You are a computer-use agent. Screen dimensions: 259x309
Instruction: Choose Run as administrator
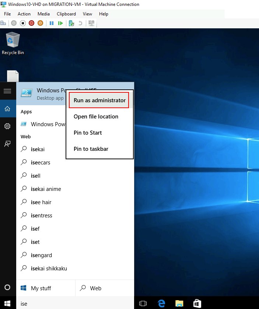pos(99,100)
